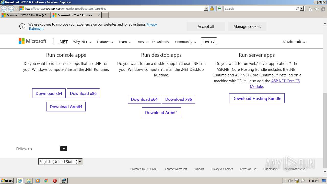Open the YouTube follow icon
The width and height of the screenshot is (327, 184).
click(64, 148)
